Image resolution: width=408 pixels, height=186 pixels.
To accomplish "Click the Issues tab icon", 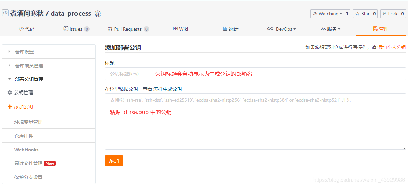I will click(x=66, y=29).
